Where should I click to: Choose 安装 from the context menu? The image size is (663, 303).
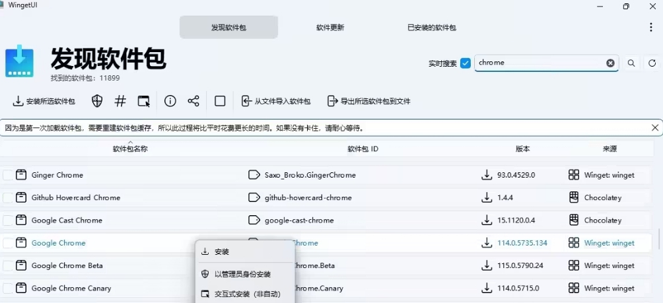pos(245,252)
